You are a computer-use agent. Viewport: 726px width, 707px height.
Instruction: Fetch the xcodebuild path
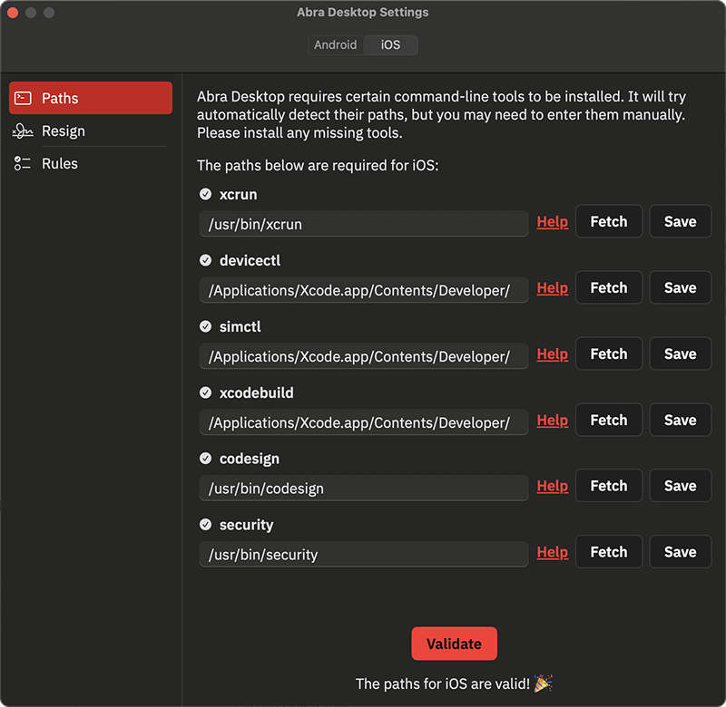(x=609, y=420)
